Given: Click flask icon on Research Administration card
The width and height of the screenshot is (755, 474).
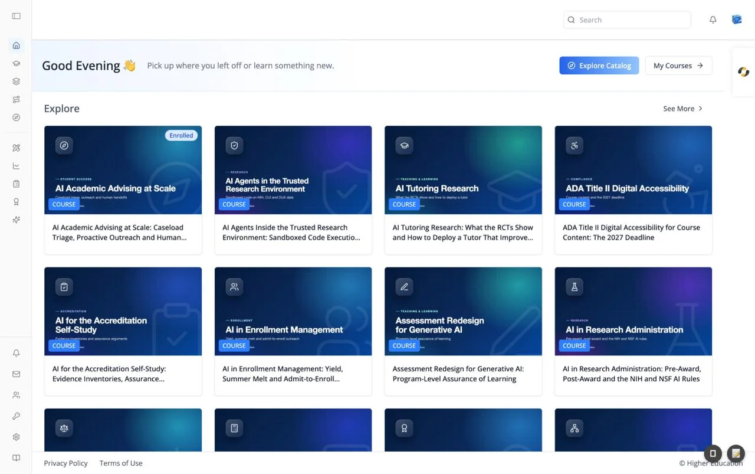Looking at the screenshot, I should pos(575,287).
